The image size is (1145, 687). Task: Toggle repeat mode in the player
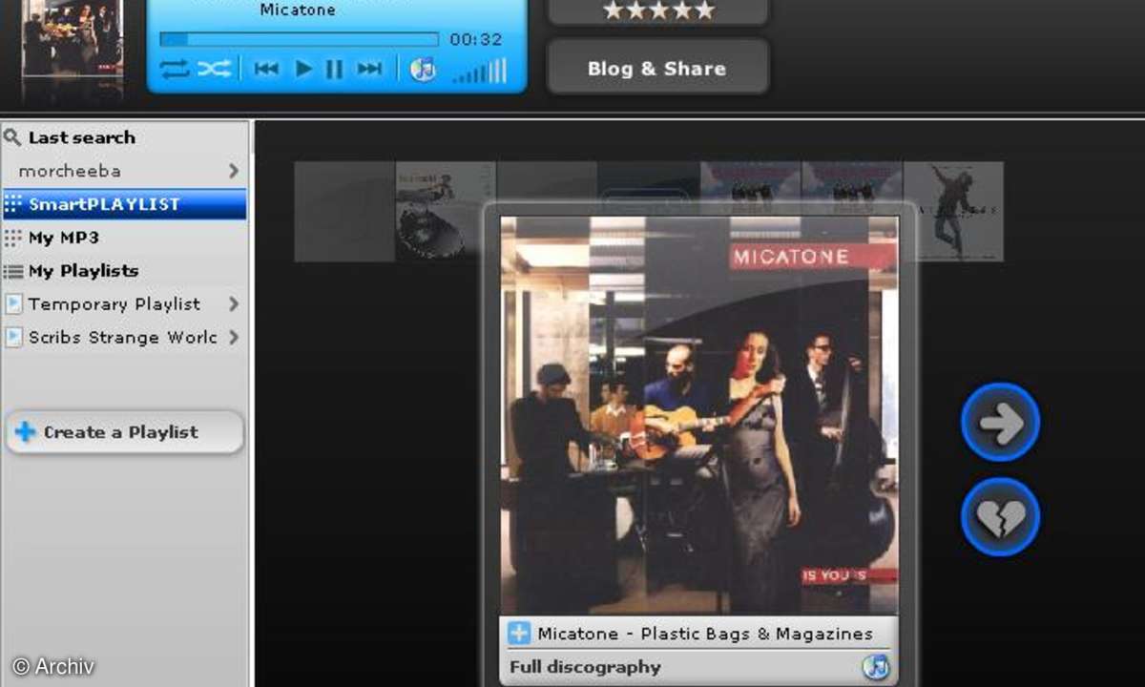pos(175,69)
